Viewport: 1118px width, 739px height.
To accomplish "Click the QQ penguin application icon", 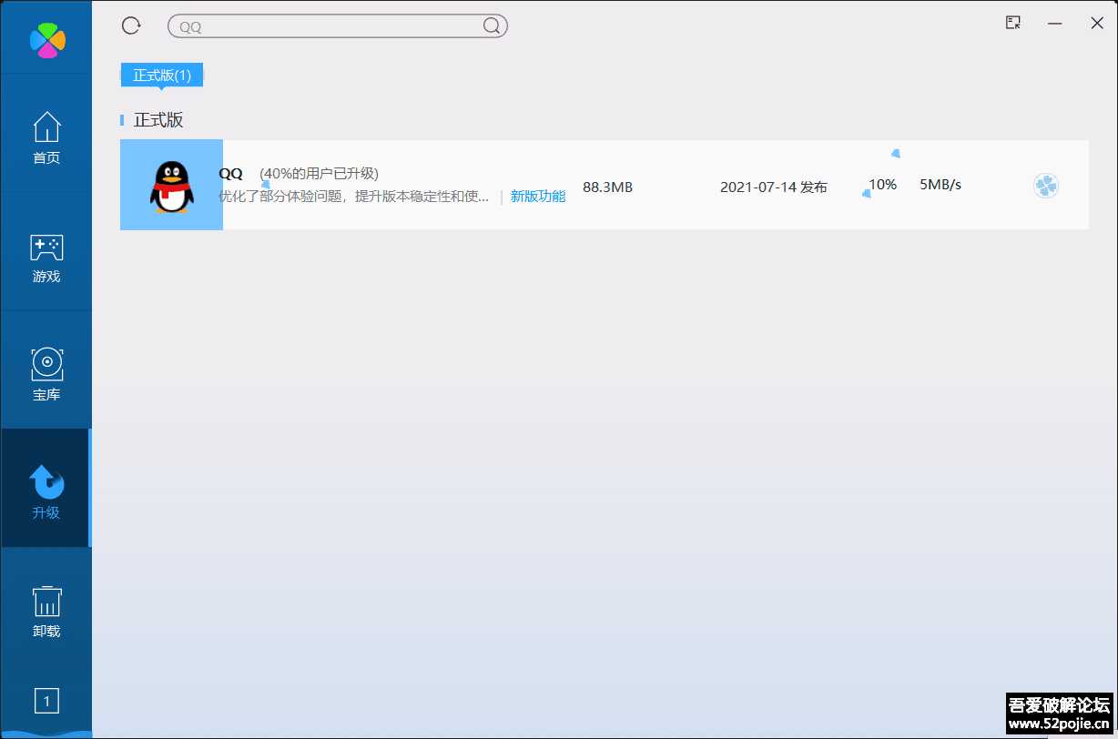I will (x=171, y=185).
